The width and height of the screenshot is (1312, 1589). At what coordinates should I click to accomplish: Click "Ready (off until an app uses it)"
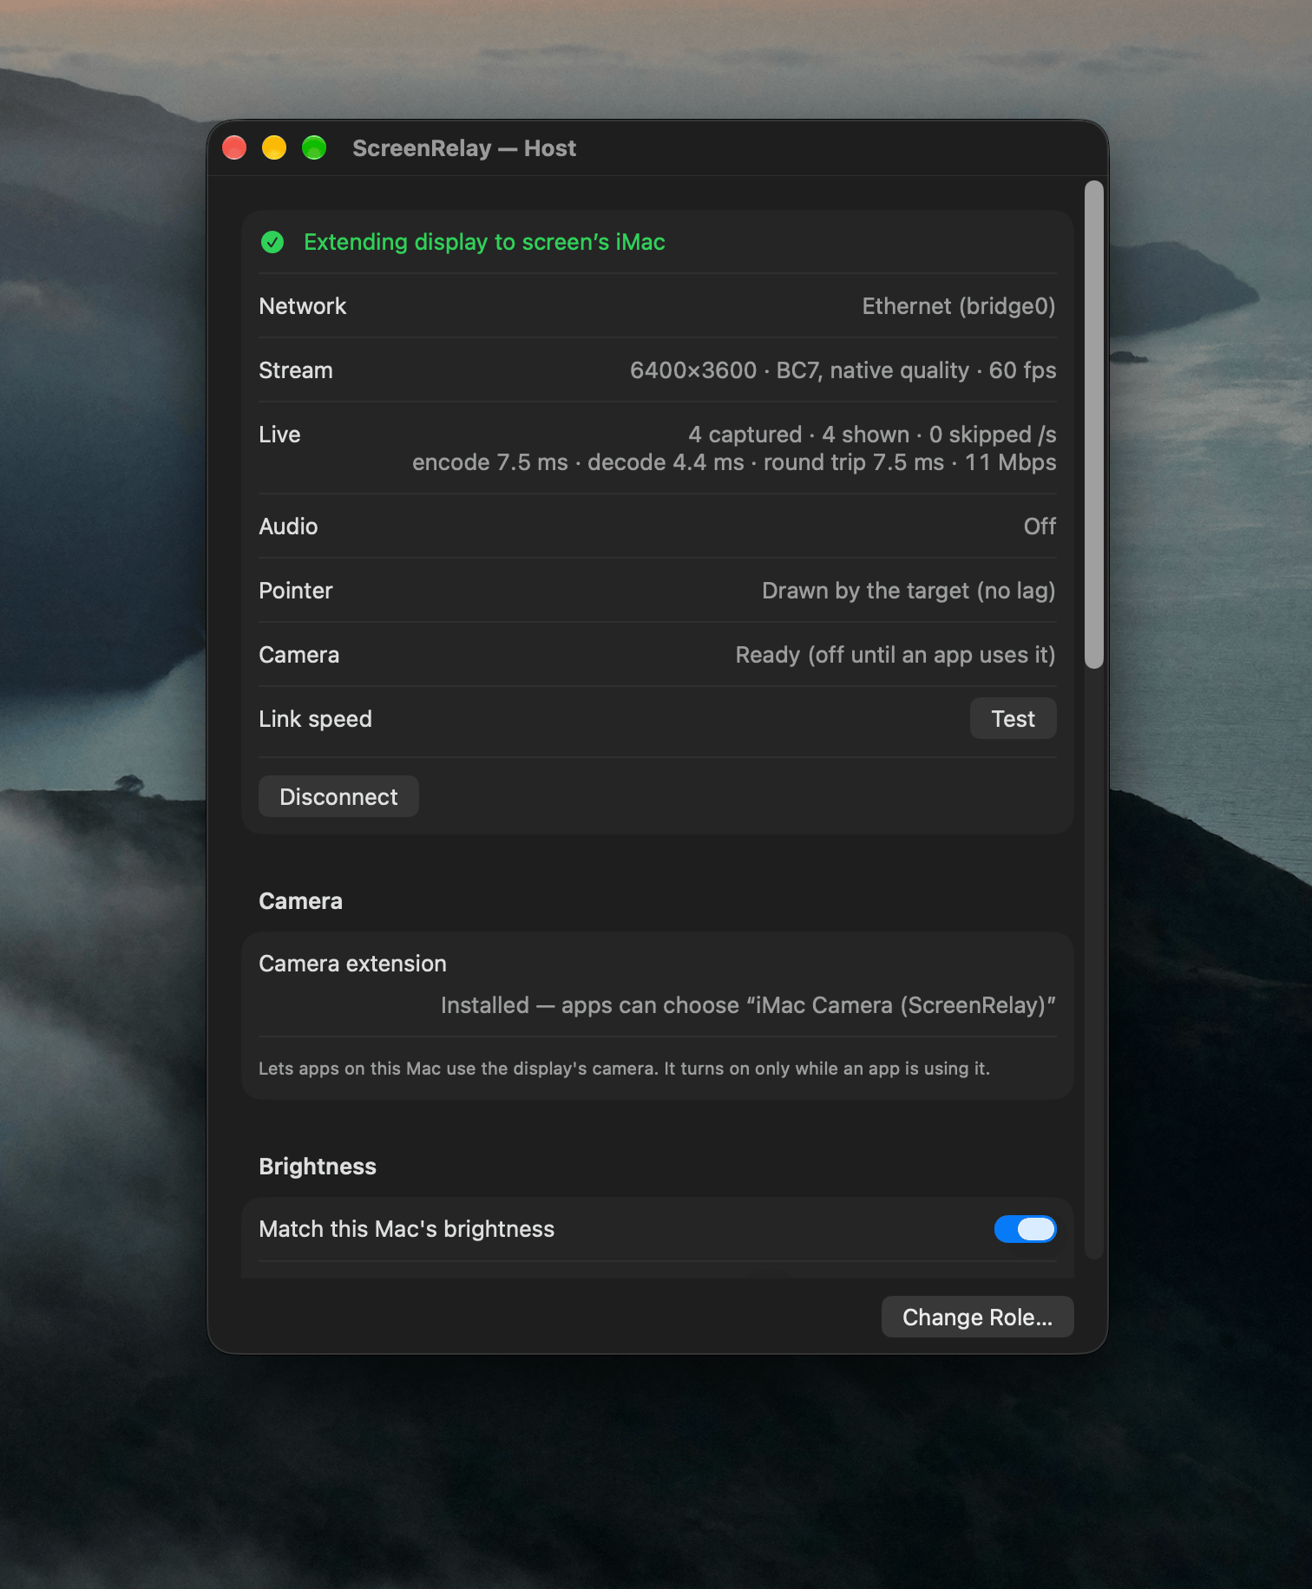(x=895, y=655)
